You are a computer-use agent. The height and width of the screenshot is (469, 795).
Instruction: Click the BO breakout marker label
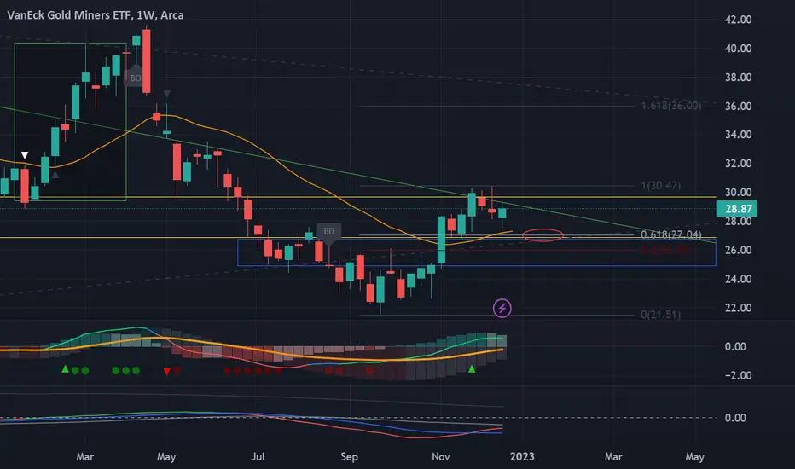pos(135,78)
